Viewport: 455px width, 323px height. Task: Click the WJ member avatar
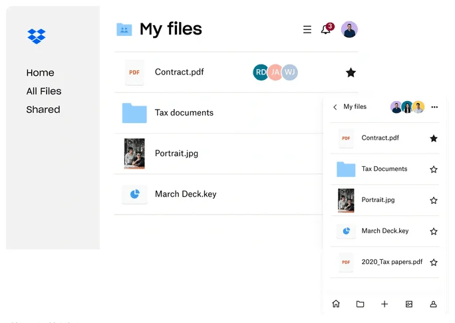[x=289, y=72]
